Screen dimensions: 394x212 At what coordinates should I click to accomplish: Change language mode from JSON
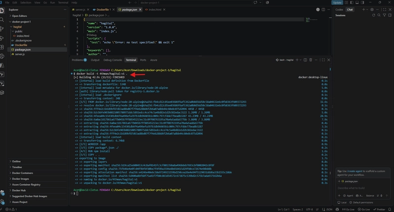click(329, 209)
